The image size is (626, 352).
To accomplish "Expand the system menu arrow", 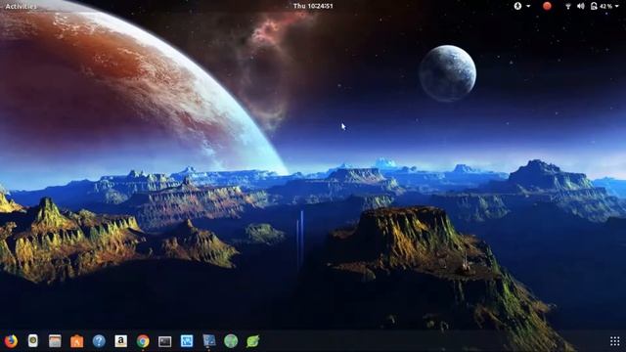I will coord(617,7).
